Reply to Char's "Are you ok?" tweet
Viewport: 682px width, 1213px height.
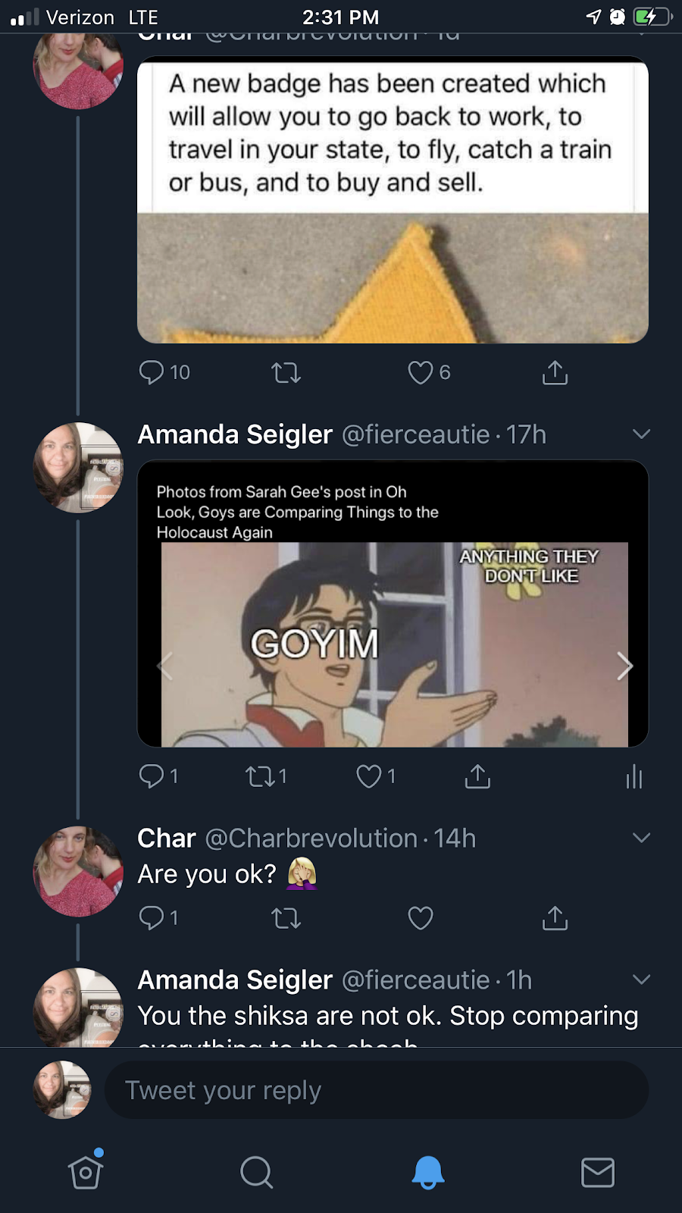152,918
